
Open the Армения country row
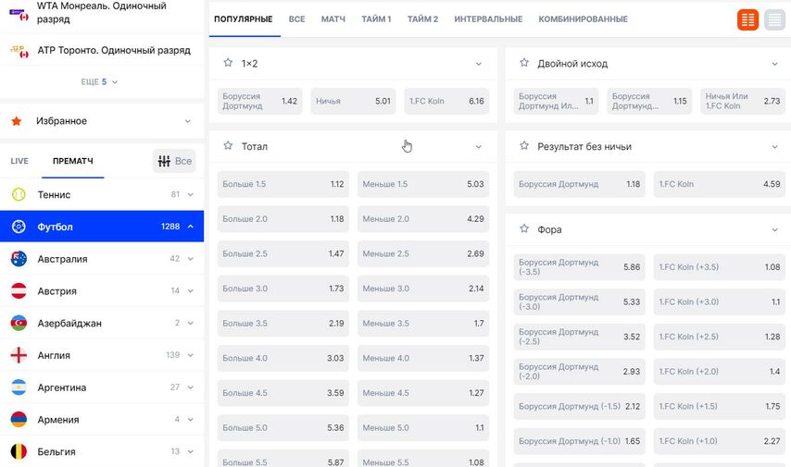tap(102, 419)
